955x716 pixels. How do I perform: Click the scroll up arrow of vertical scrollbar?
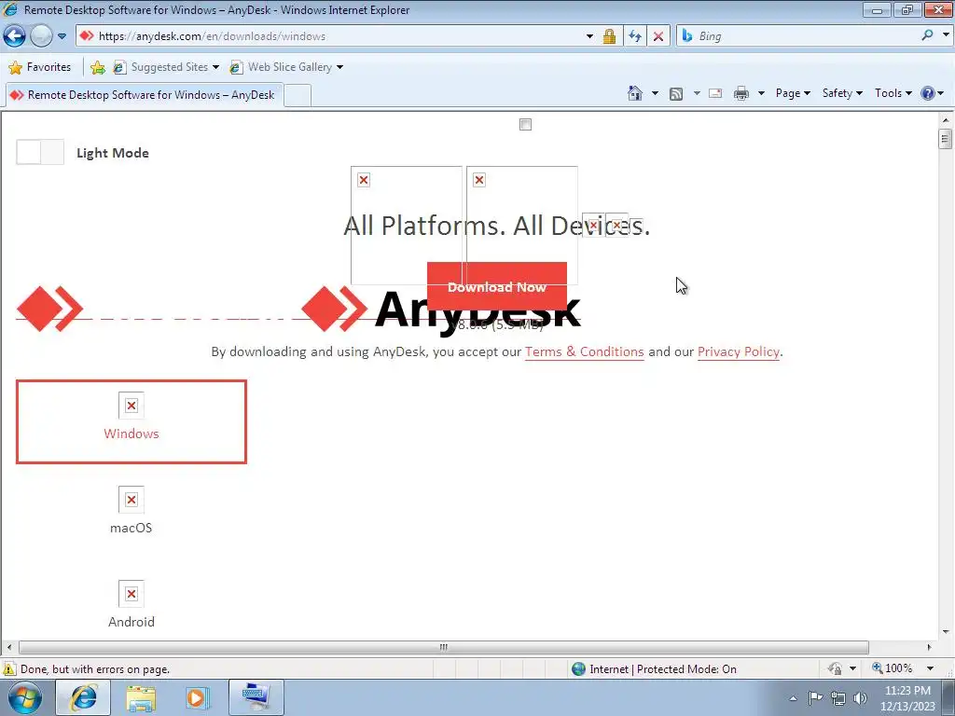pyautogui.click(x=946, y=119)
